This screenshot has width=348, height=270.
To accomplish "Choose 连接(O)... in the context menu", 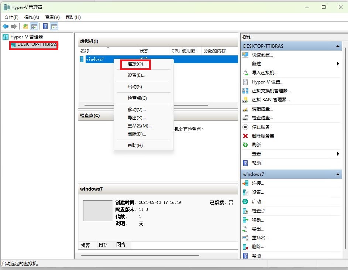I will 144,64.
